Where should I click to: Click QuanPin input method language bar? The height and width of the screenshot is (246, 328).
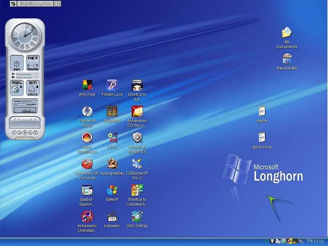[x=35, y=4]
